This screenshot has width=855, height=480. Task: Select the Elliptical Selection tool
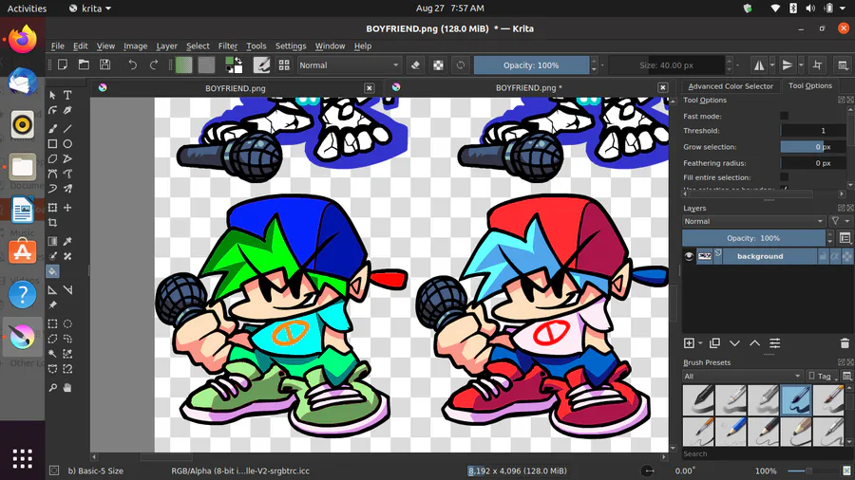click(67, 323)
